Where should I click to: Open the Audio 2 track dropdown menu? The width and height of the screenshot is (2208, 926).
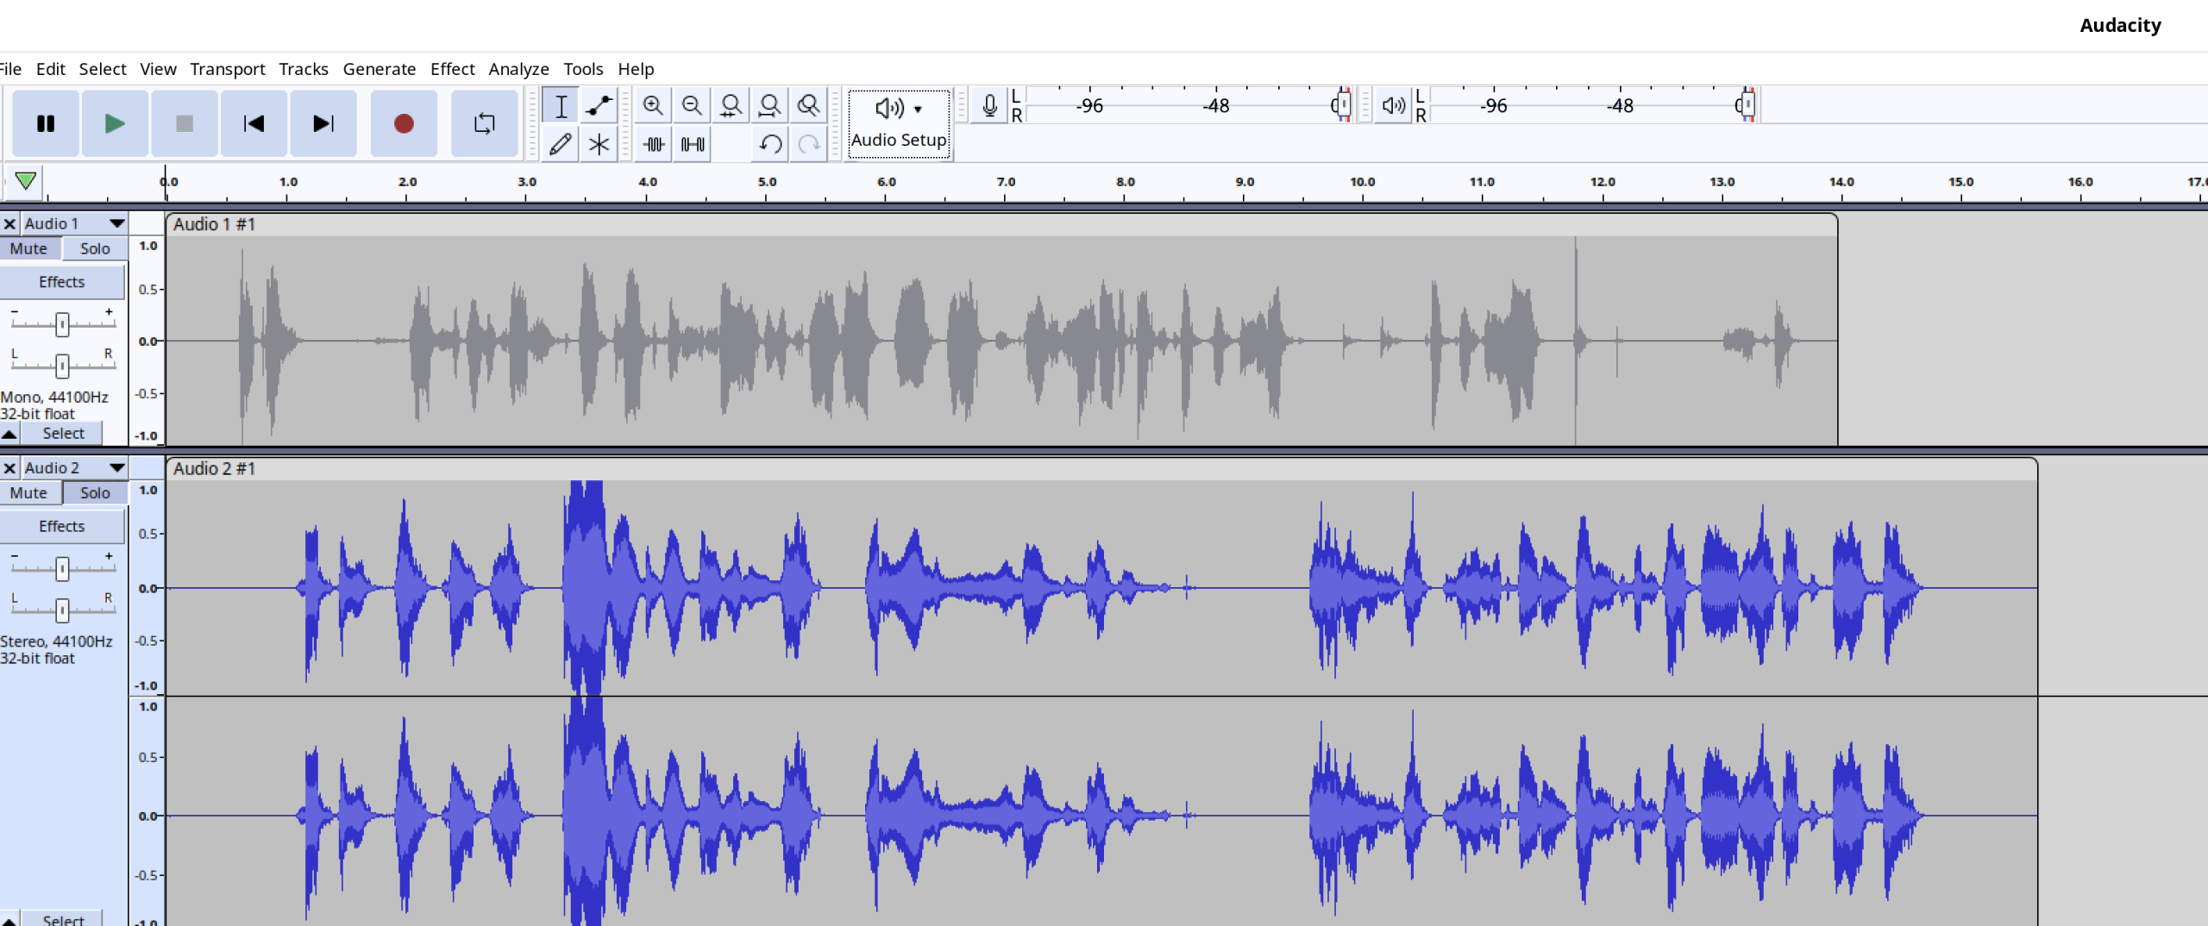pos(116,467)
